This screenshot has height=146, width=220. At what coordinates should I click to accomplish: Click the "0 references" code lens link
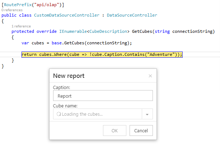(12, 10)
